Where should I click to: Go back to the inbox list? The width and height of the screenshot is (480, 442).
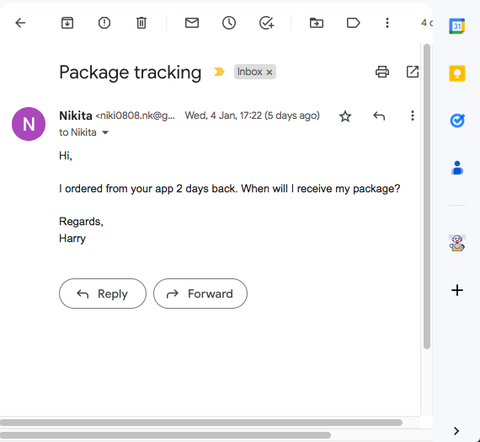click(x=20, y=23)
